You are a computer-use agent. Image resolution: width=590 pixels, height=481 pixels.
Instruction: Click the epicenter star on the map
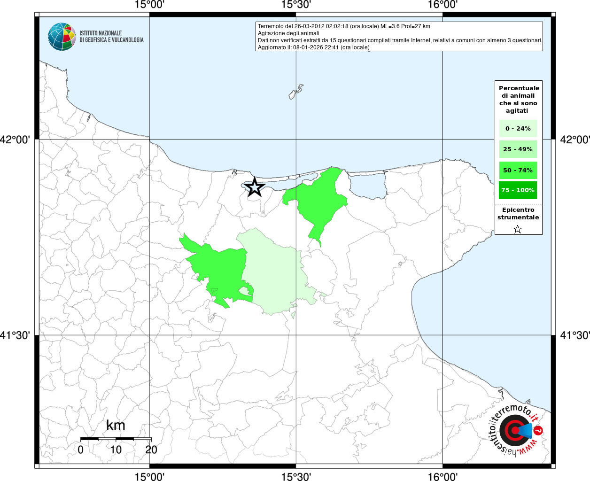click(255, 187)
